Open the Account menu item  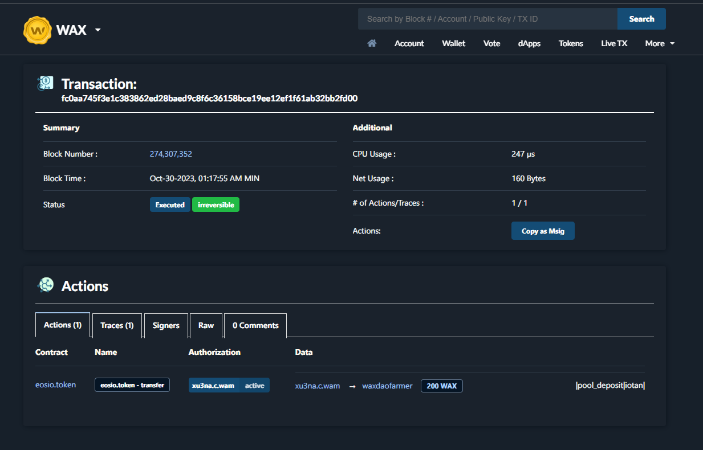click(x=409, y=43)
